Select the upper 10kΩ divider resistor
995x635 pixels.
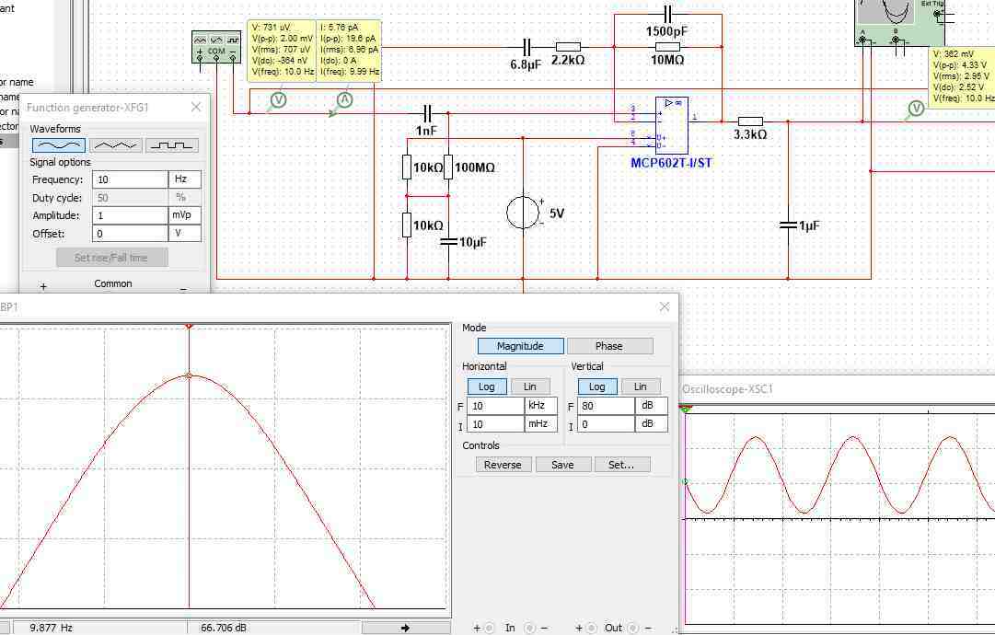tap(407, 167)
